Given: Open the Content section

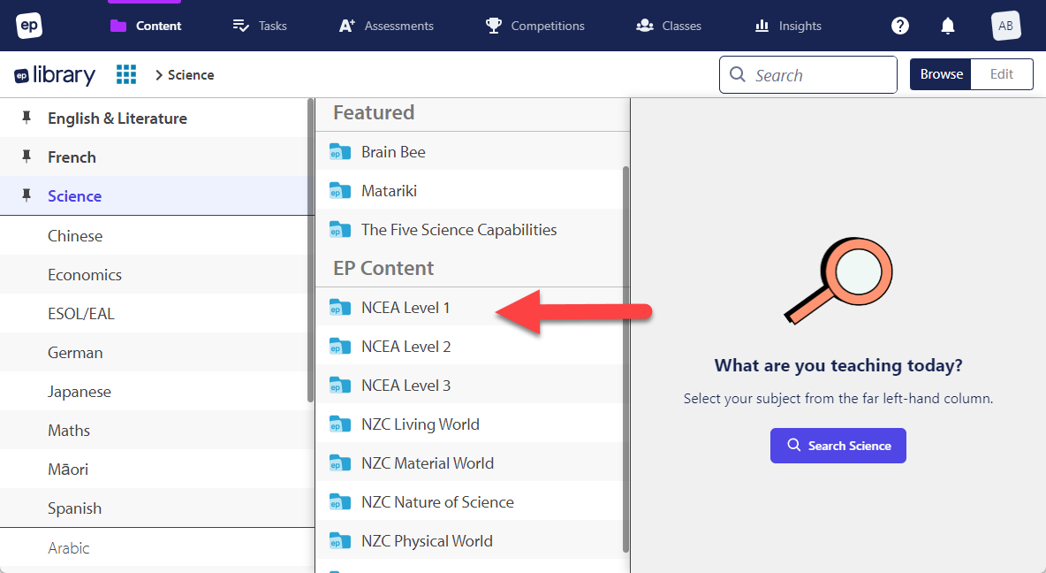Looking at the screenshot, I should [x=146, y=26].
